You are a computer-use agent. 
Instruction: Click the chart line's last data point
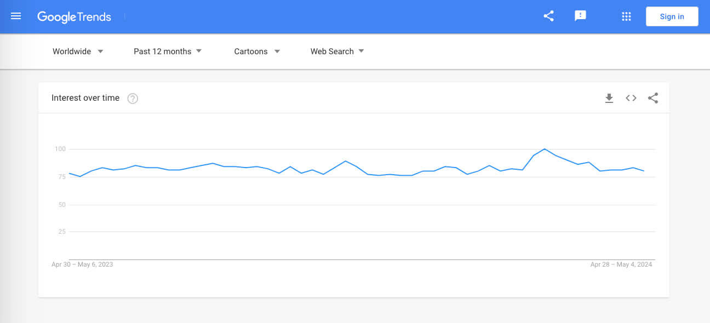tap(644, 171)
